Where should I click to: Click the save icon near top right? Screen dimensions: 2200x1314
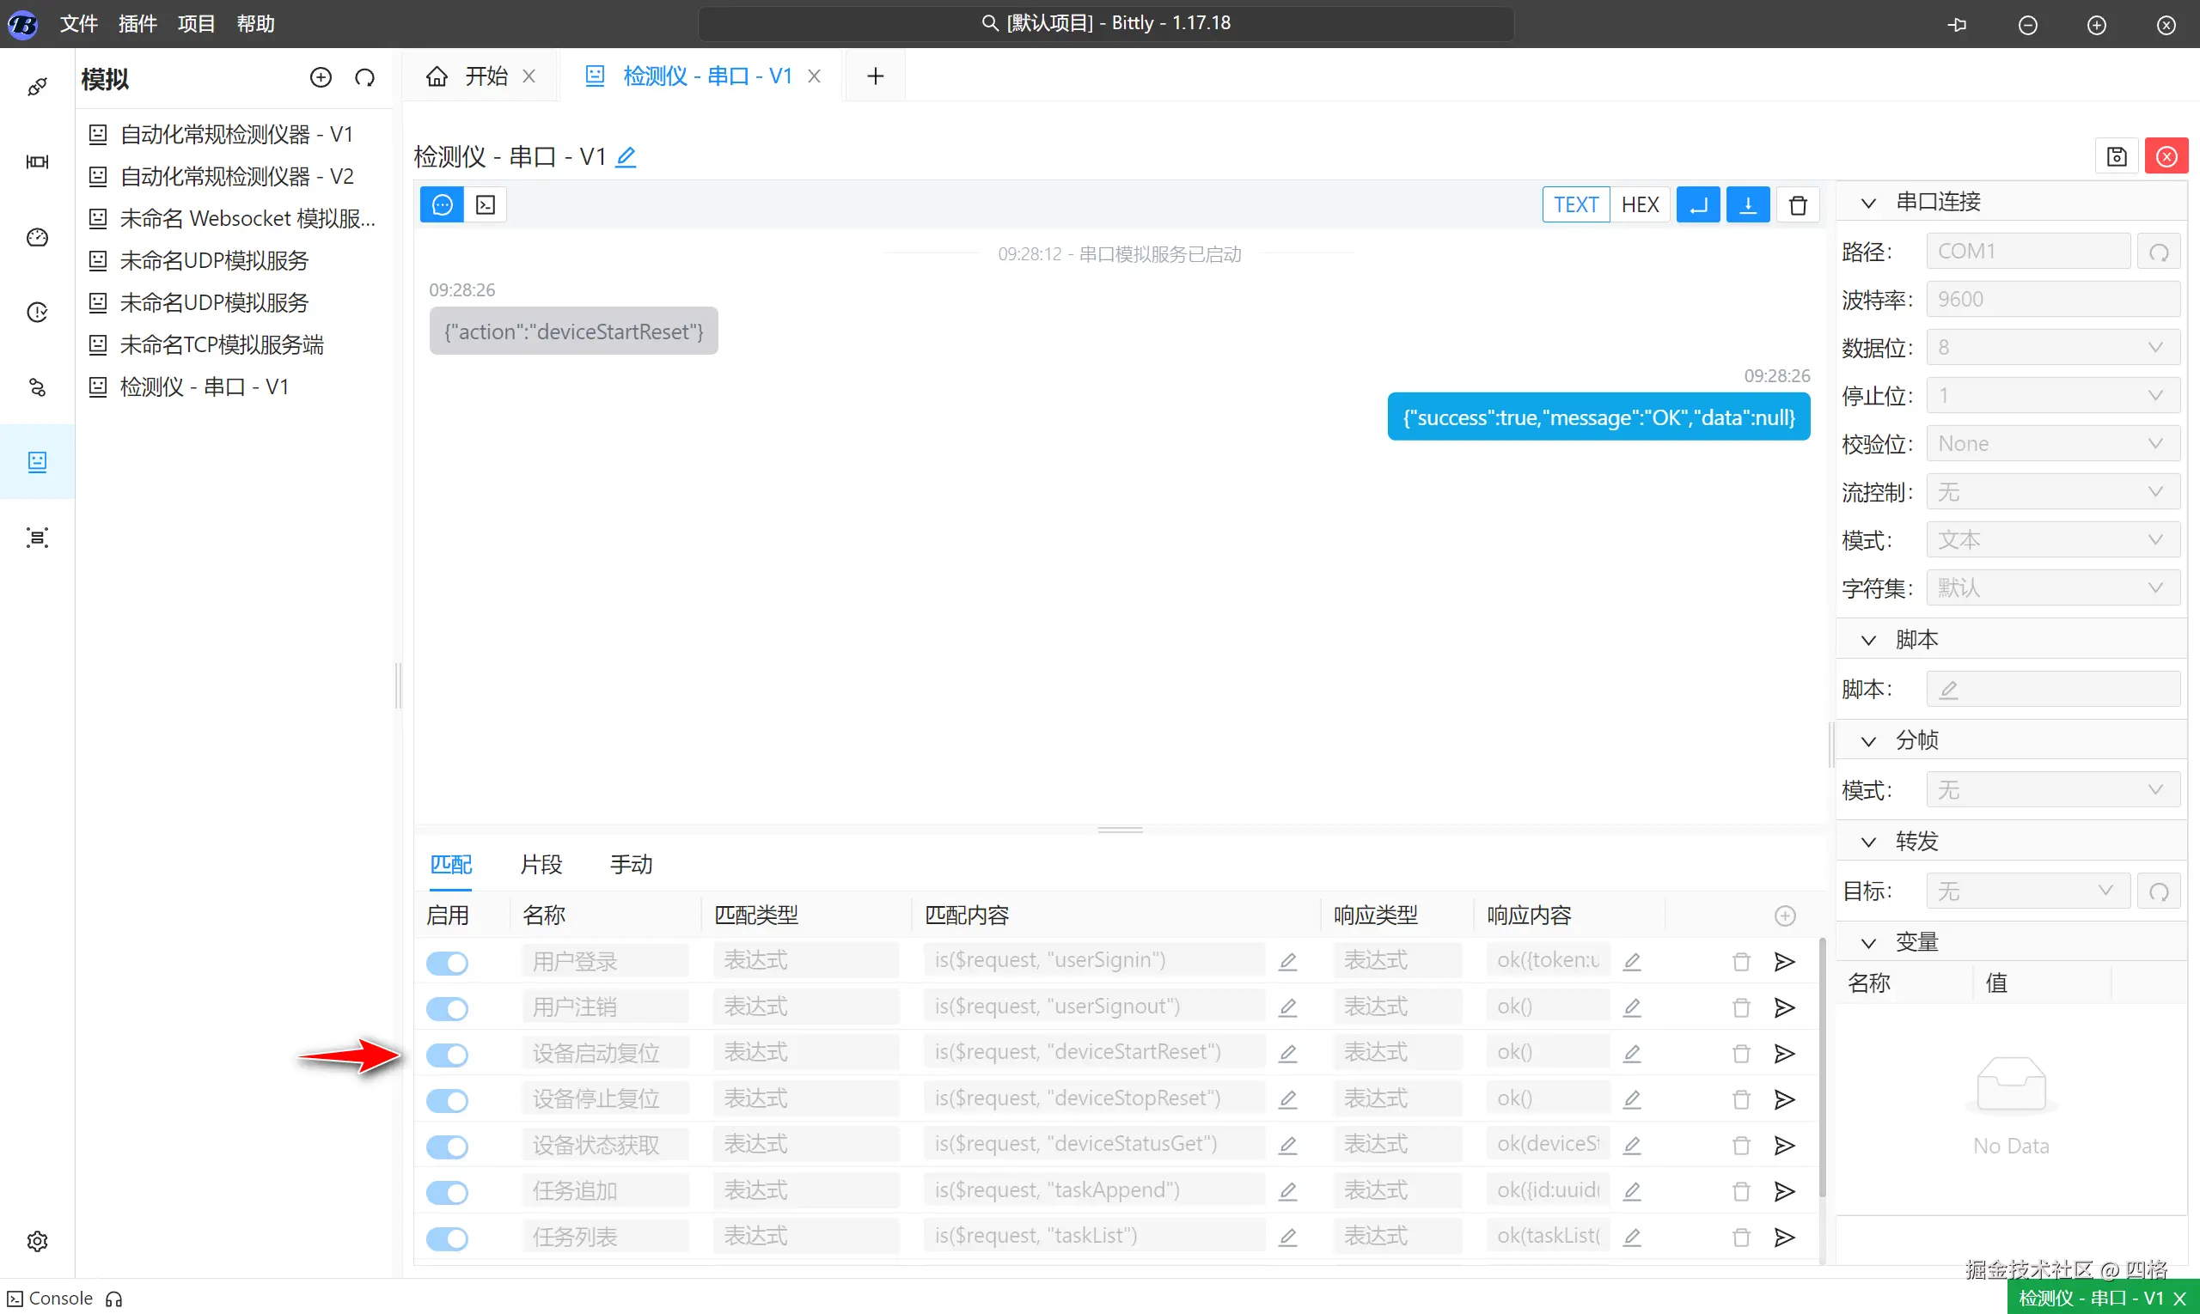tap(2116, 156)
